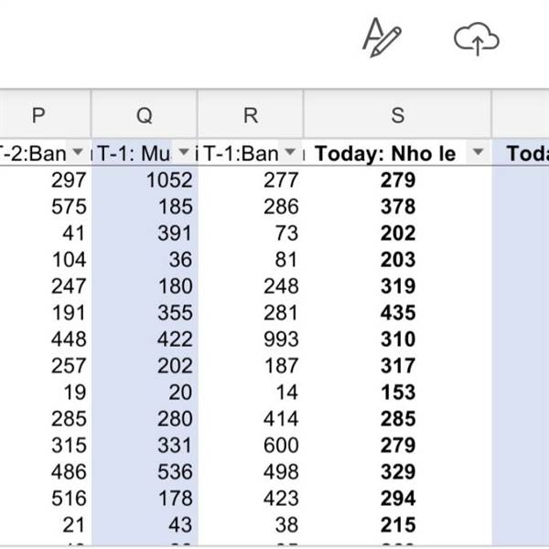Screen dimensions: 549x549
Task: Click the cloud upload icon
Action: coord(477,38)
